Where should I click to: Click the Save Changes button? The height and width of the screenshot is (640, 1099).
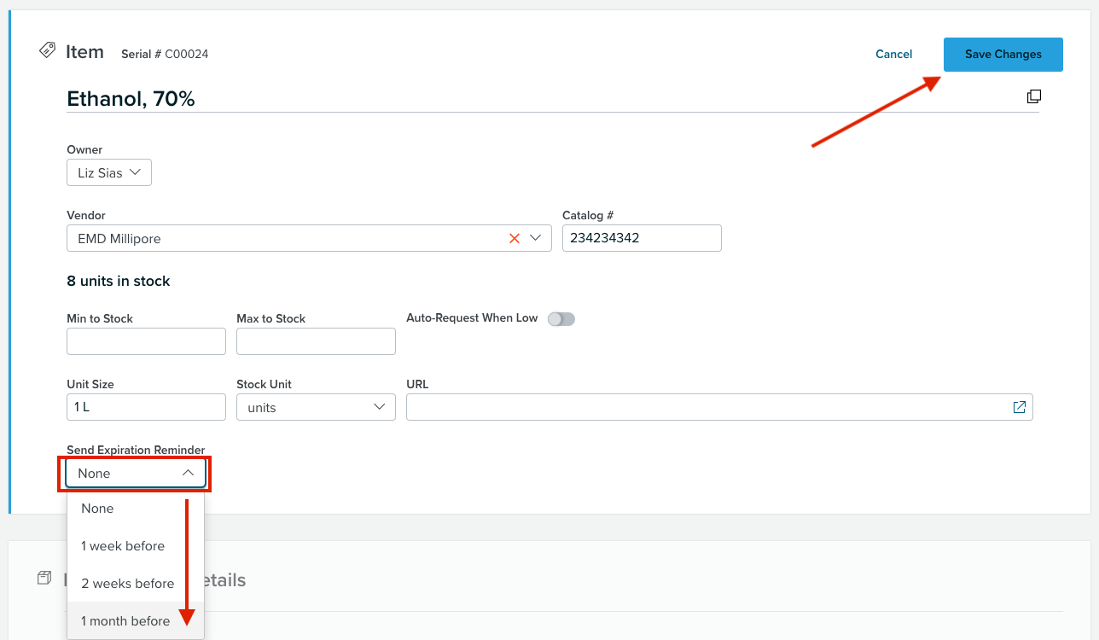1003,54
